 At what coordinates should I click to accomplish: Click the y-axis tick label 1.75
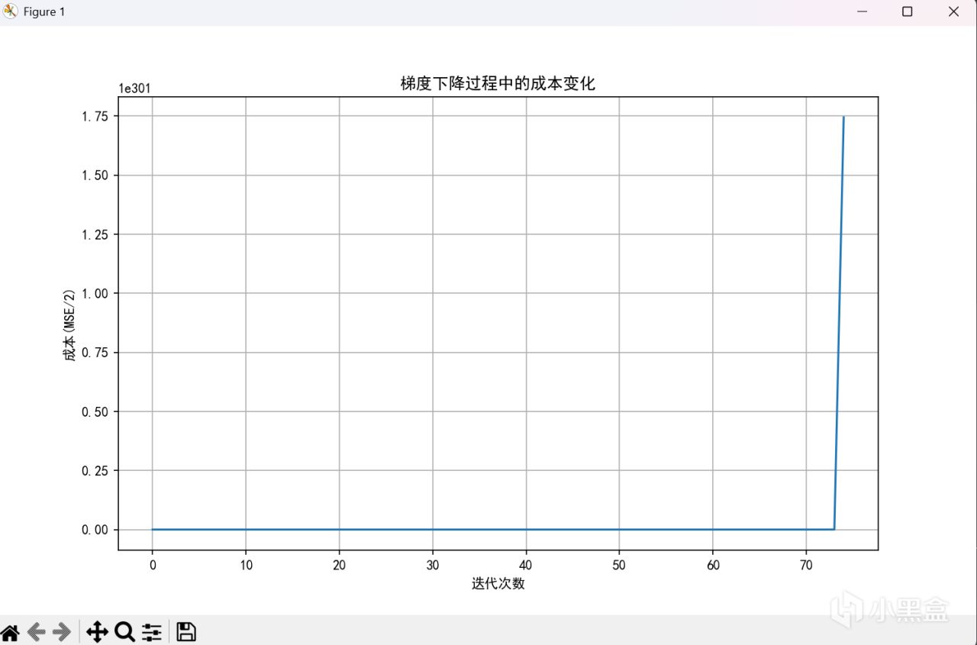point(95,116)
